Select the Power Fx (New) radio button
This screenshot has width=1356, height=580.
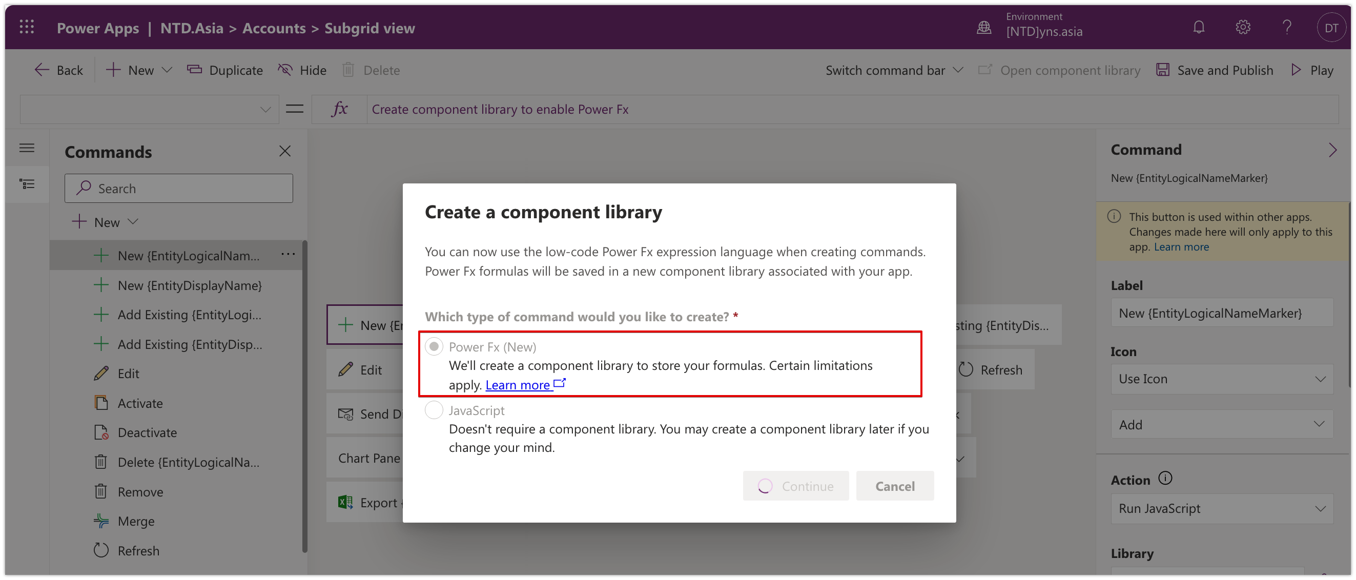point(434,347)
